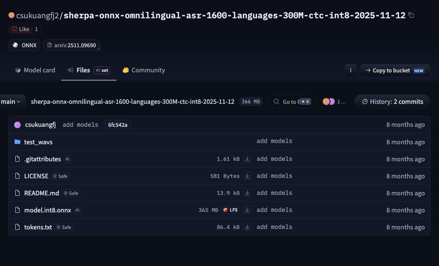Download the .gitattributes file

tap(247, 159)
